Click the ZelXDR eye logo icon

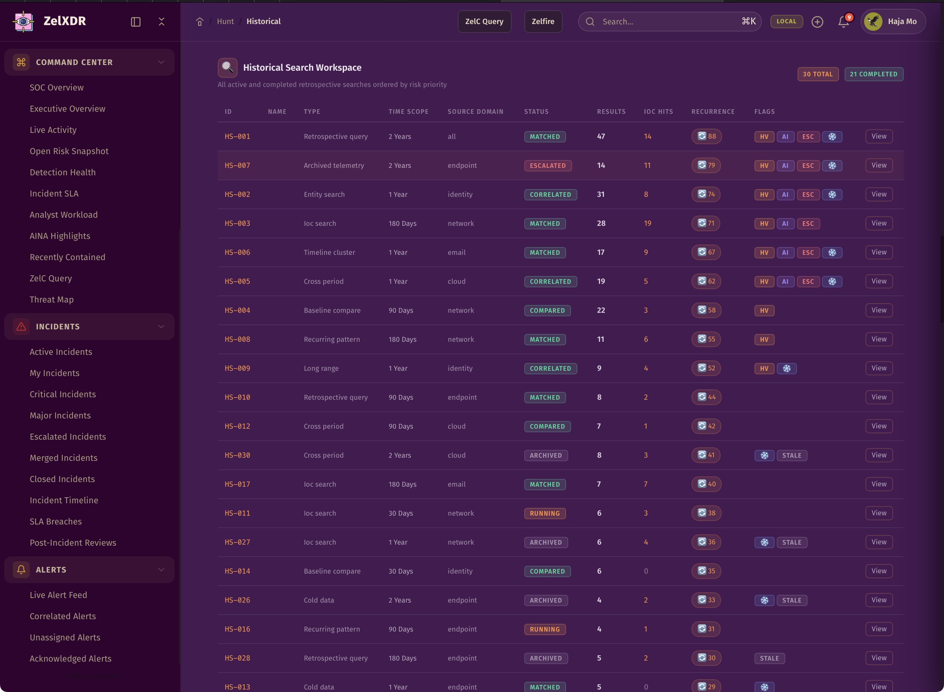point(23,21)
